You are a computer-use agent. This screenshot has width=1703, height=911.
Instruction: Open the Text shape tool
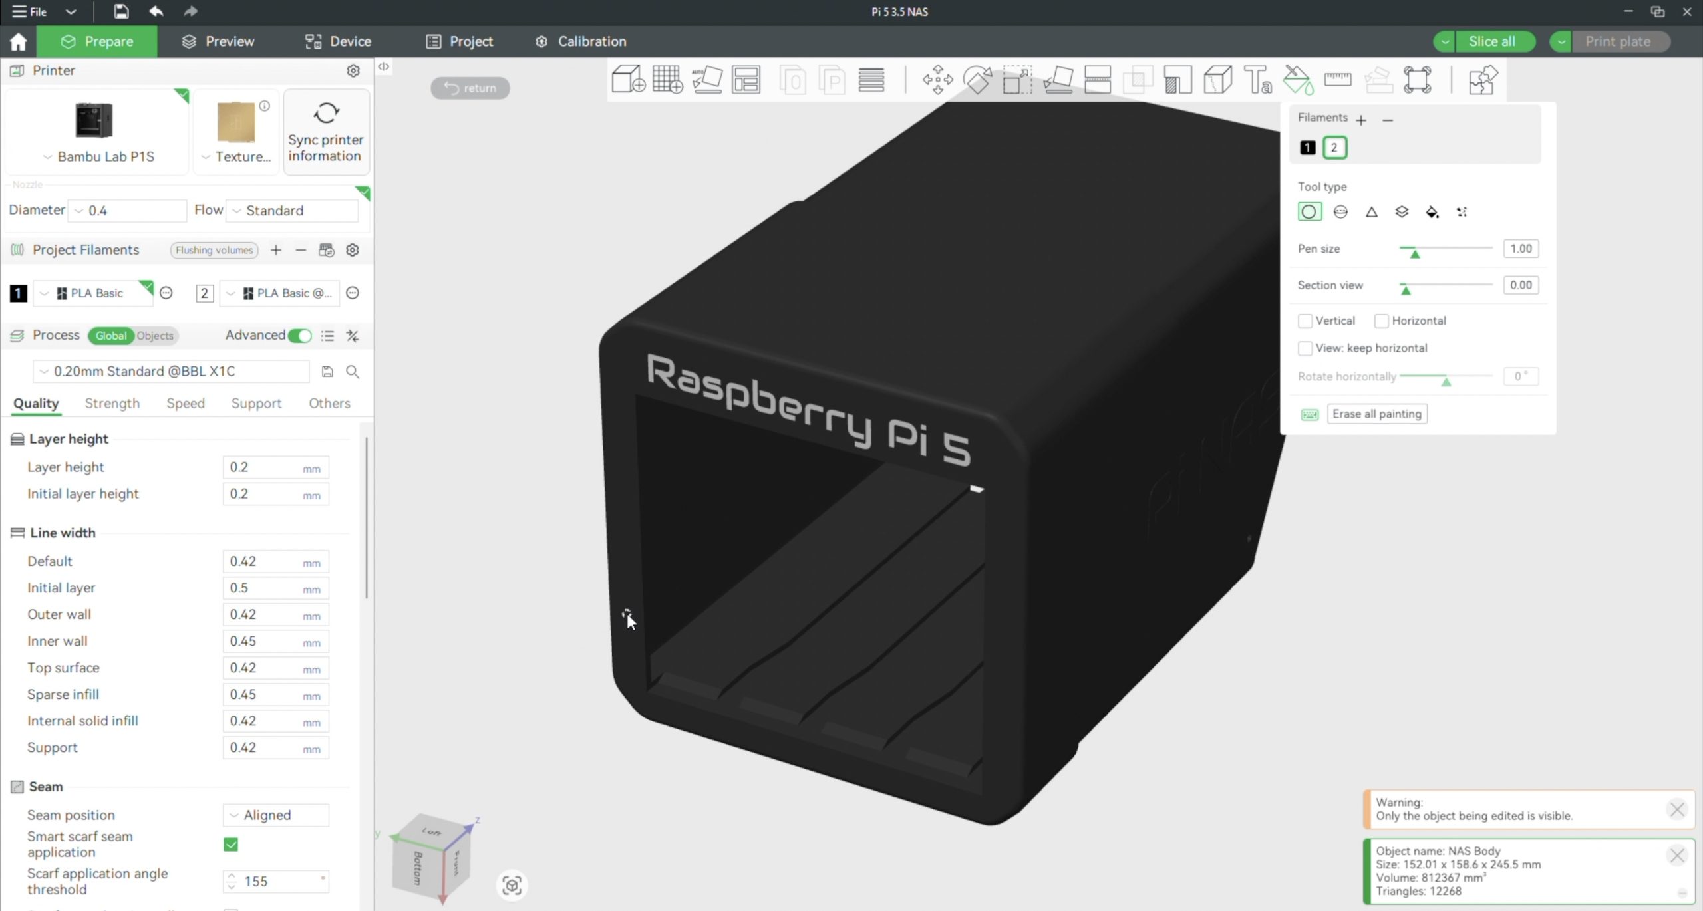coord(1257,80)
